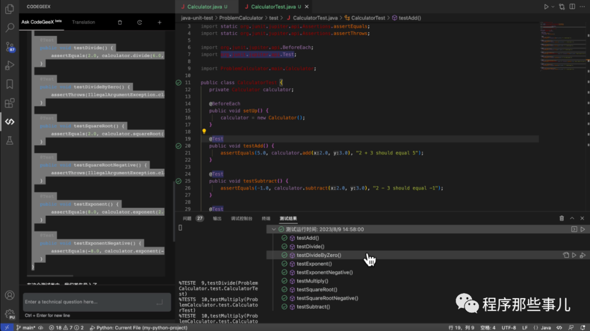Open the CodeGeeX sidebar icon
Screen dimensions: 590x331
pyautogui.click(x=9, y=121)
